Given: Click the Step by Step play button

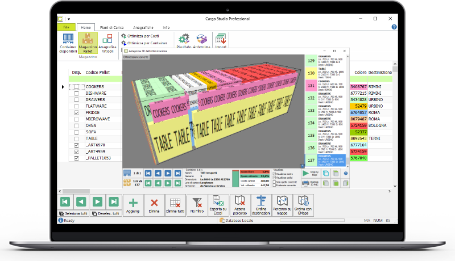Looking at the screenshot, I should tap(312, 172).
